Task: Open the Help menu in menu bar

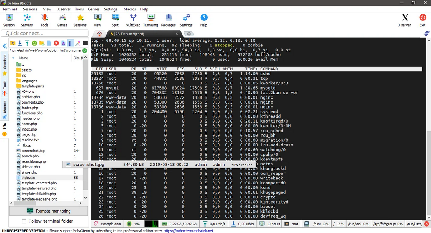Action: click(x=144, y=9)
